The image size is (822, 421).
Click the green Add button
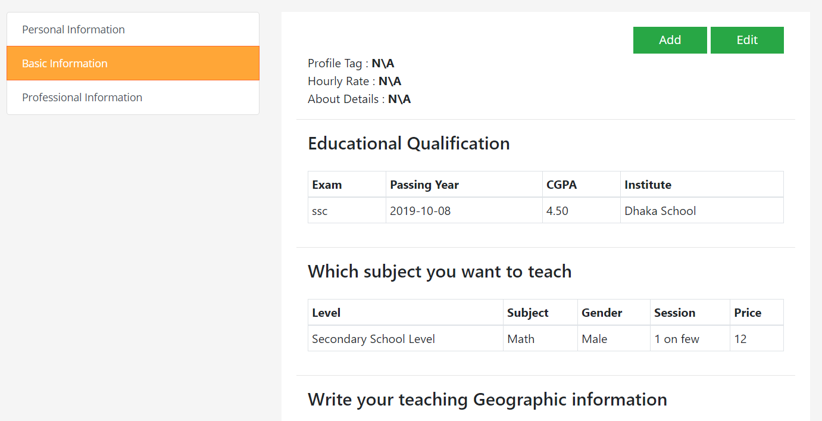point(670,40)
